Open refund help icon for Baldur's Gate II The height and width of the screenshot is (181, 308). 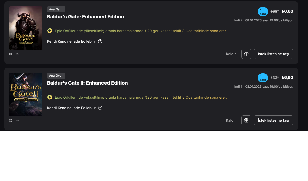pyautogui.click(x=100, y=108)
